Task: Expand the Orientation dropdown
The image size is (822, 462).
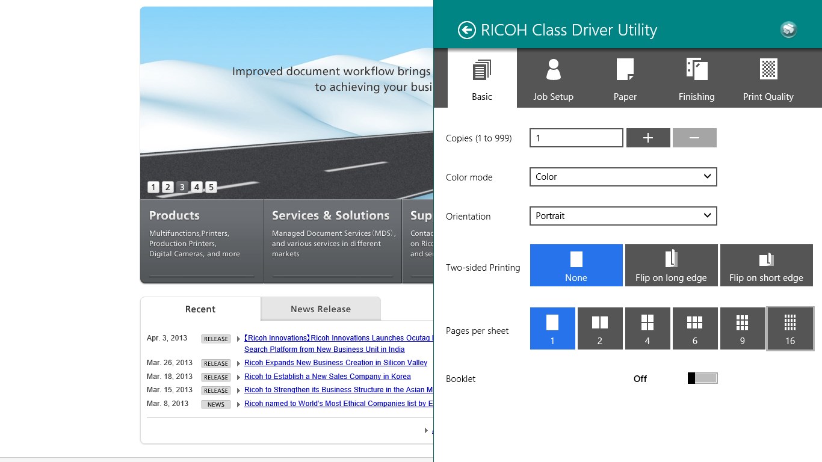Action: (x=623, y=216)
